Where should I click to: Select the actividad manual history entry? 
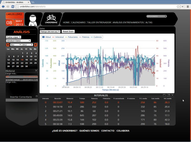pos(22,80)
